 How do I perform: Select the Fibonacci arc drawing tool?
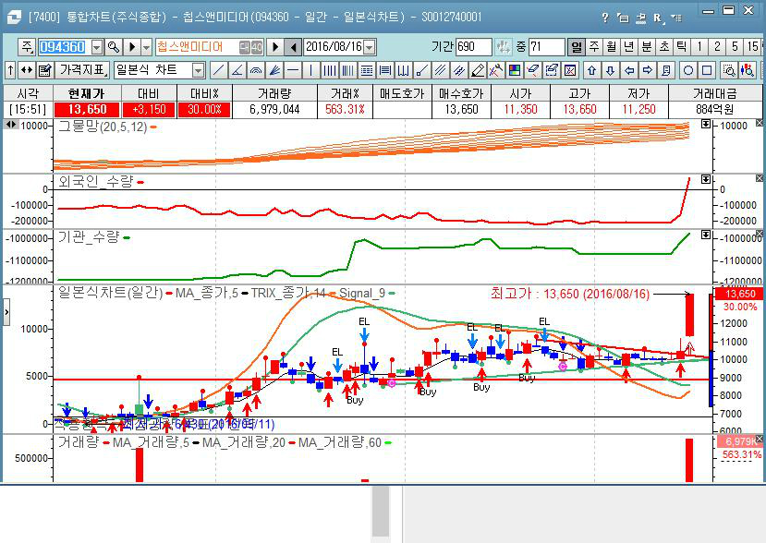(x=255, y=70)
